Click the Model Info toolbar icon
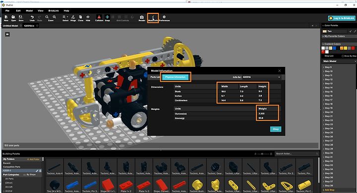Screen dimensions: 357x193 (x=153, y=18)
